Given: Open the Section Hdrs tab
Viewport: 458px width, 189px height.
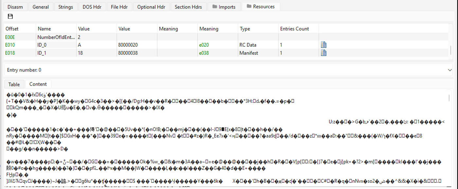Looking at the screenshot, I should pyautogui.click(x=188, y=7).
